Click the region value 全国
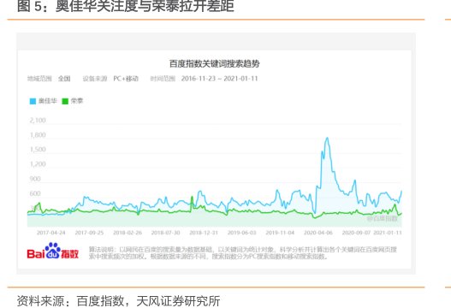The width and height of the screenshot is (451, 308). click(64, 79)
